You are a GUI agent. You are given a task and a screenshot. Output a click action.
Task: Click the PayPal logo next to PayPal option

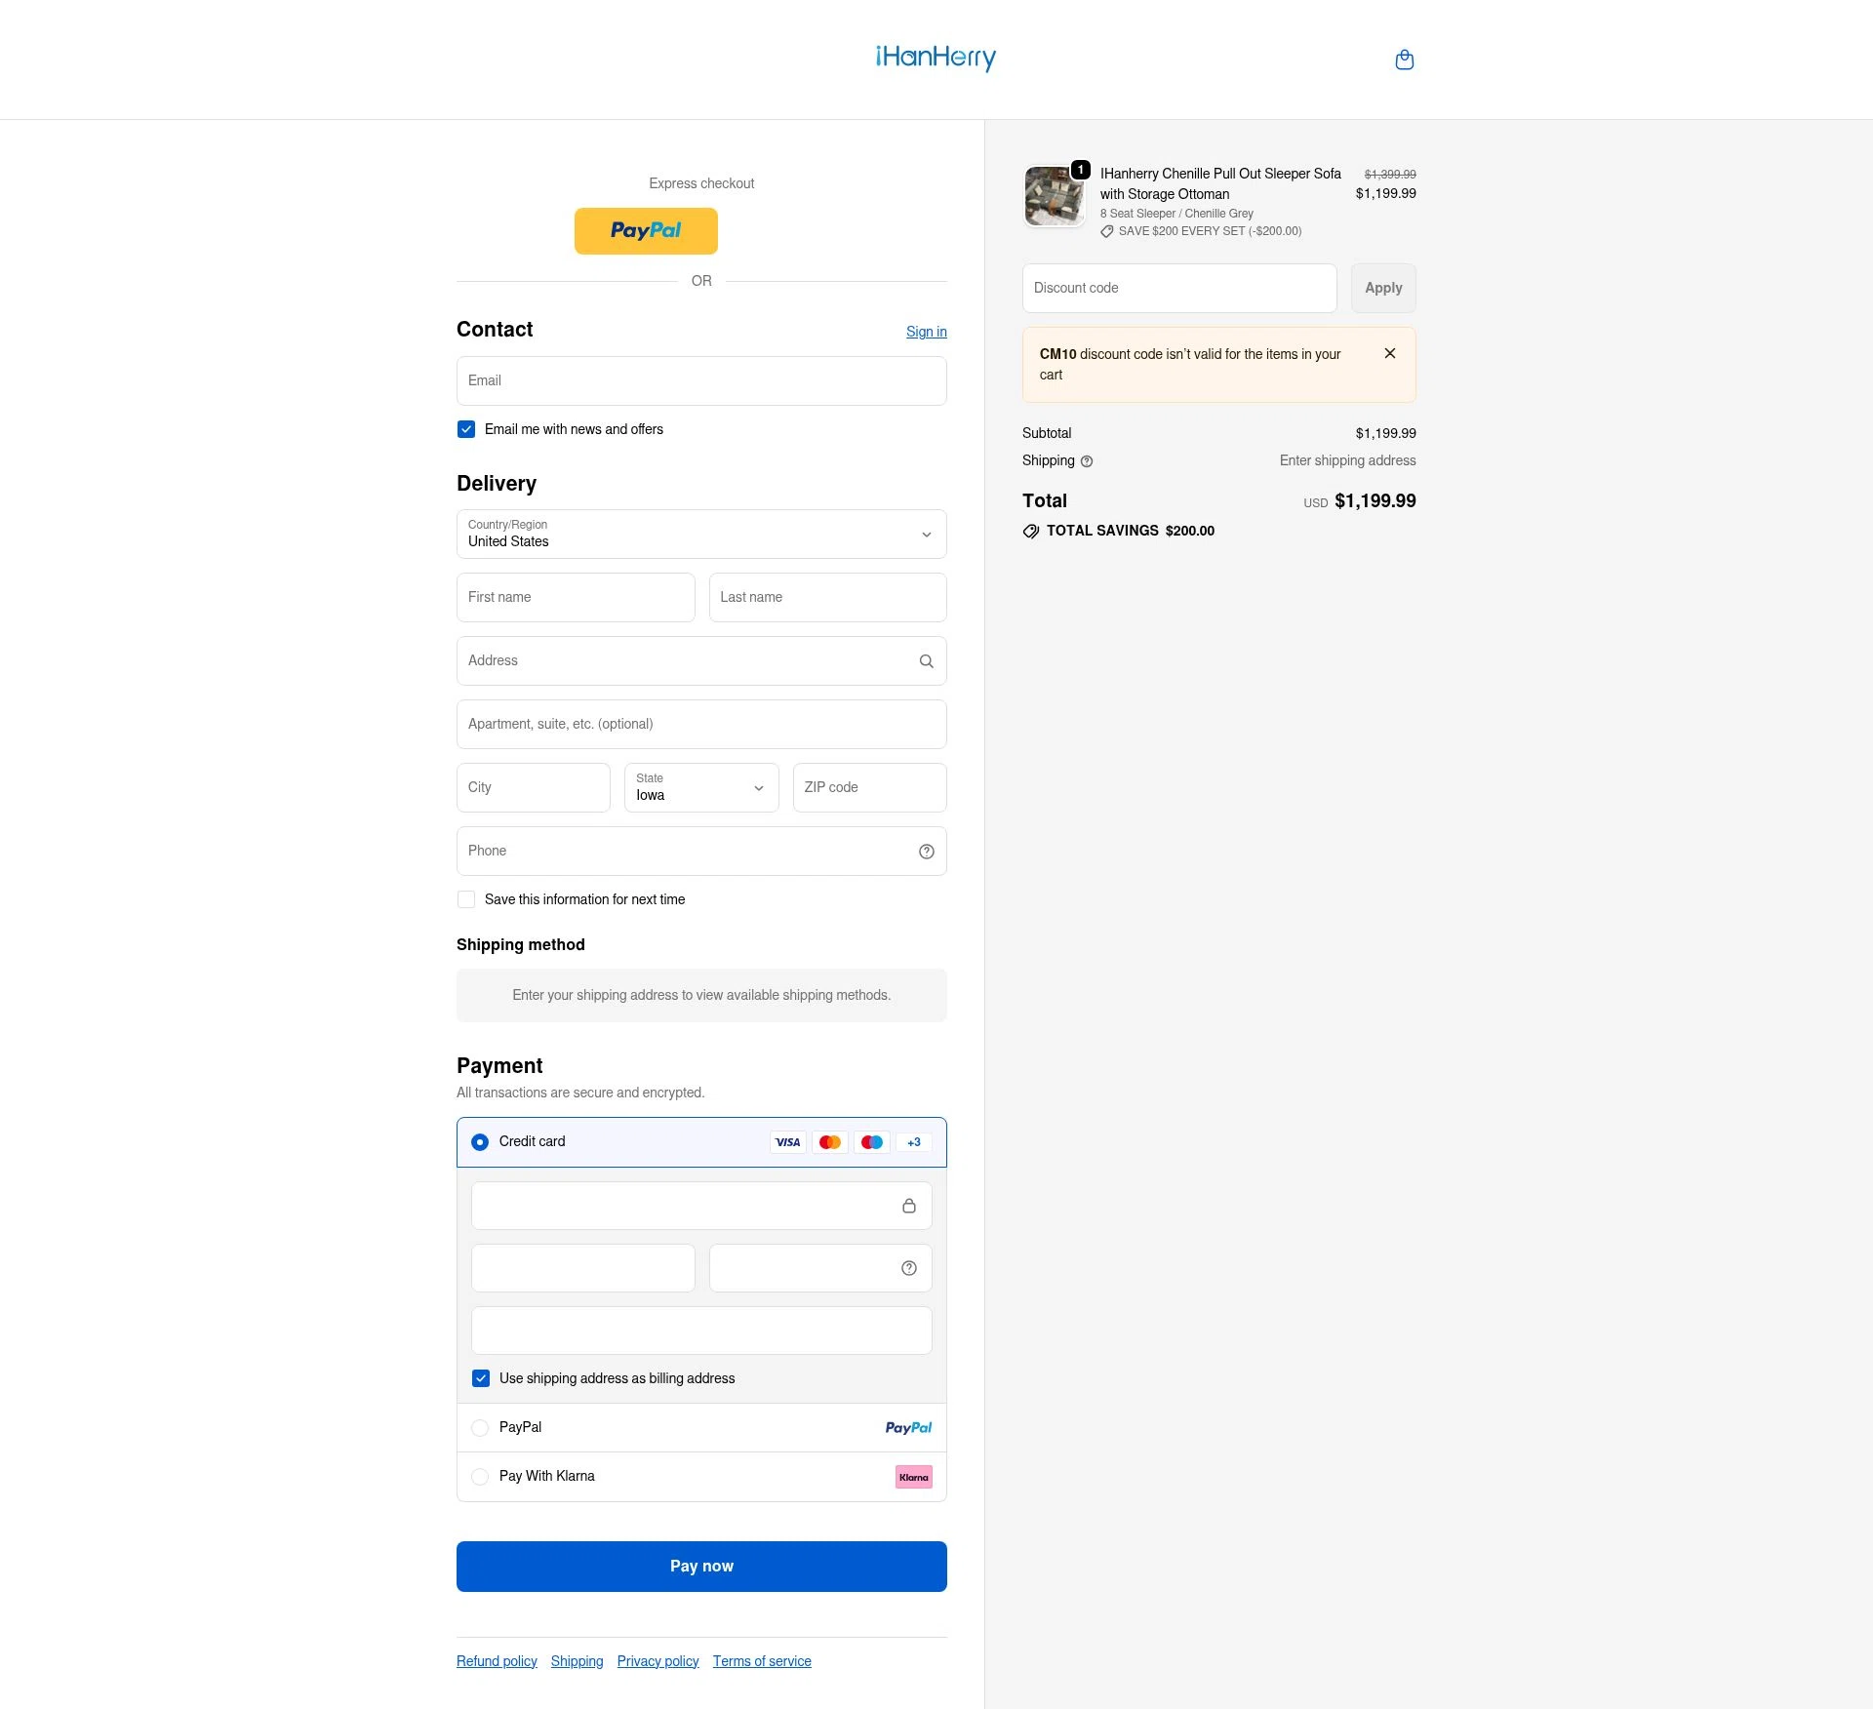pyautogui.click(x=908, y=1427)
